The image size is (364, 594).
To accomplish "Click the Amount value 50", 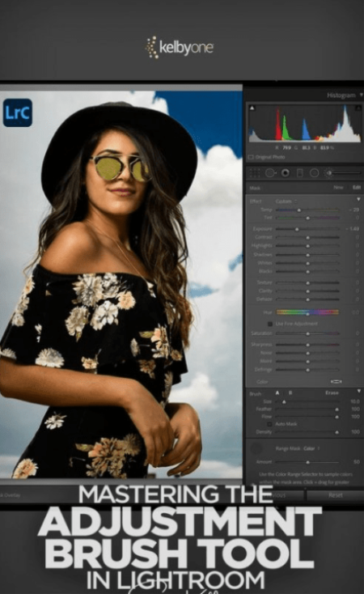I will click(x=357, y=462).
